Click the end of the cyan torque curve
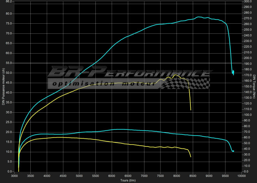257x183 pixels. click(x=234, y=151)
